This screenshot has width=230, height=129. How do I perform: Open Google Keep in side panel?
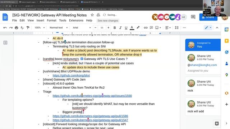pos(226,41)
